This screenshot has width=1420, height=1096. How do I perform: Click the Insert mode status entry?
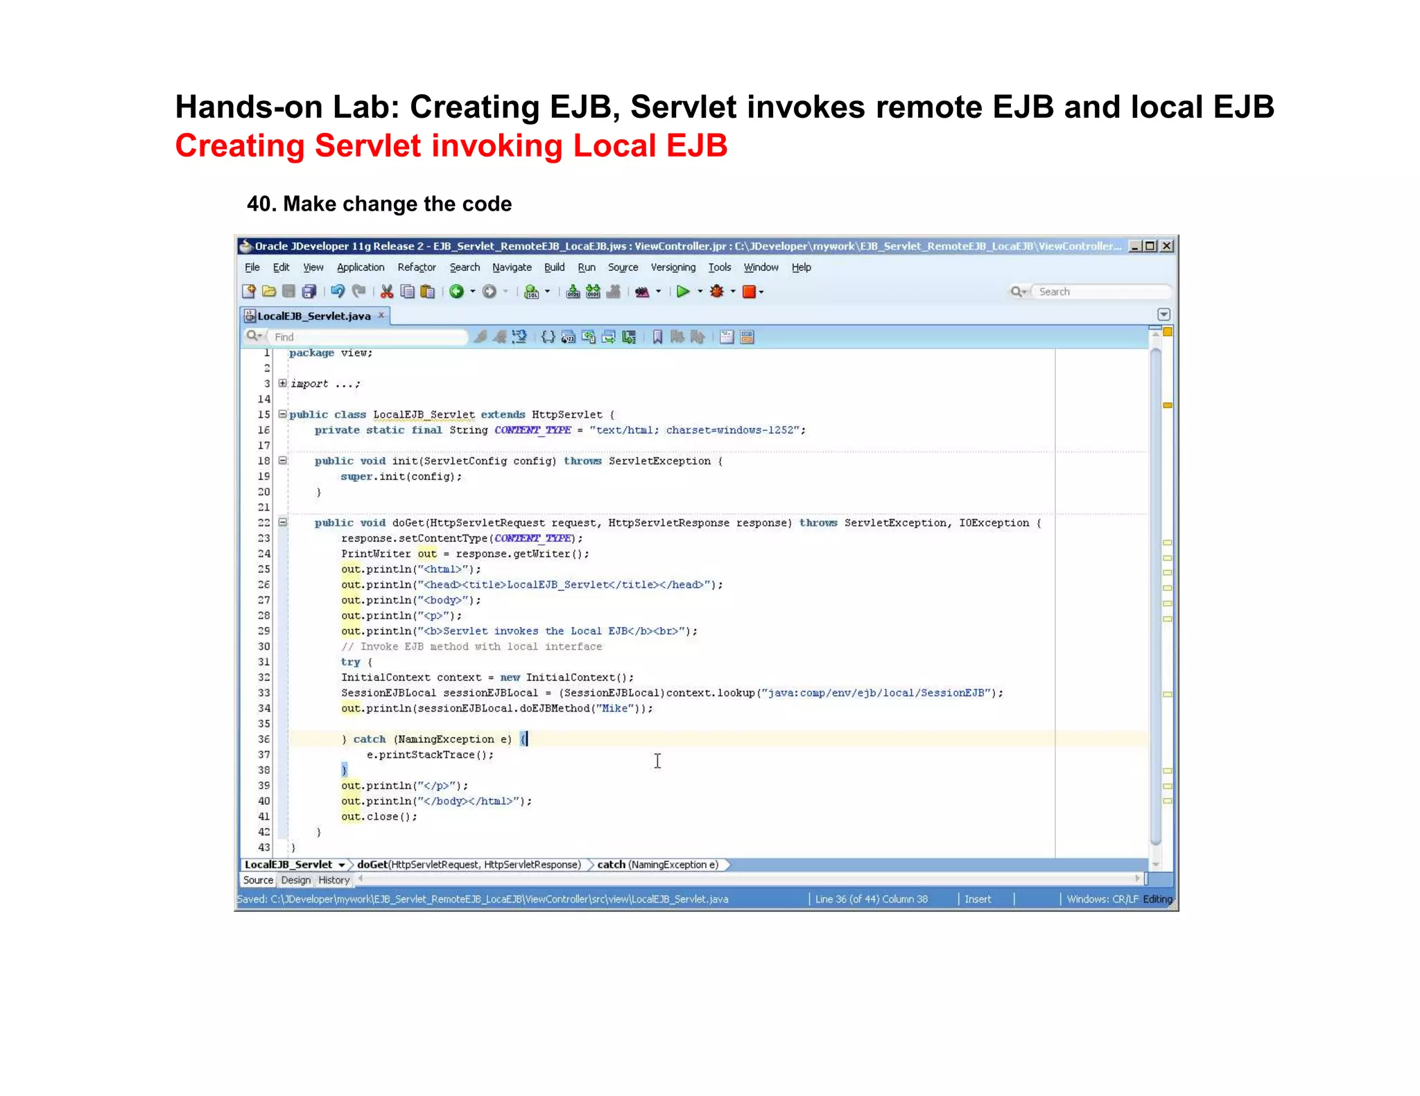(978, 899)
